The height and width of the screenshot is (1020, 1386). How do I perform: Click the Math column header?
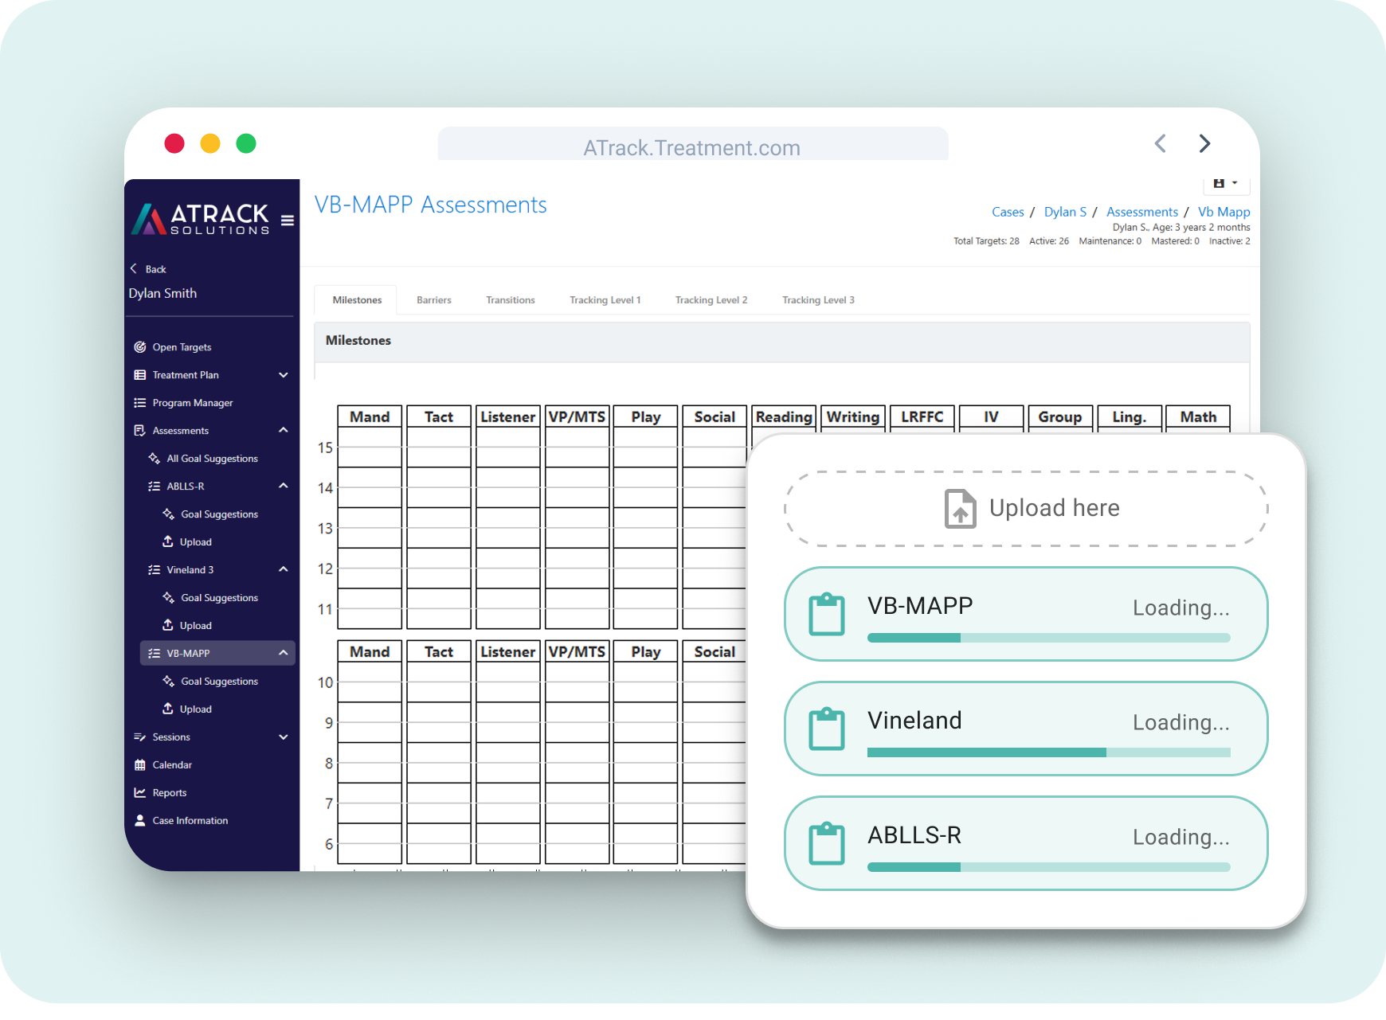[x=1198, y=416]
